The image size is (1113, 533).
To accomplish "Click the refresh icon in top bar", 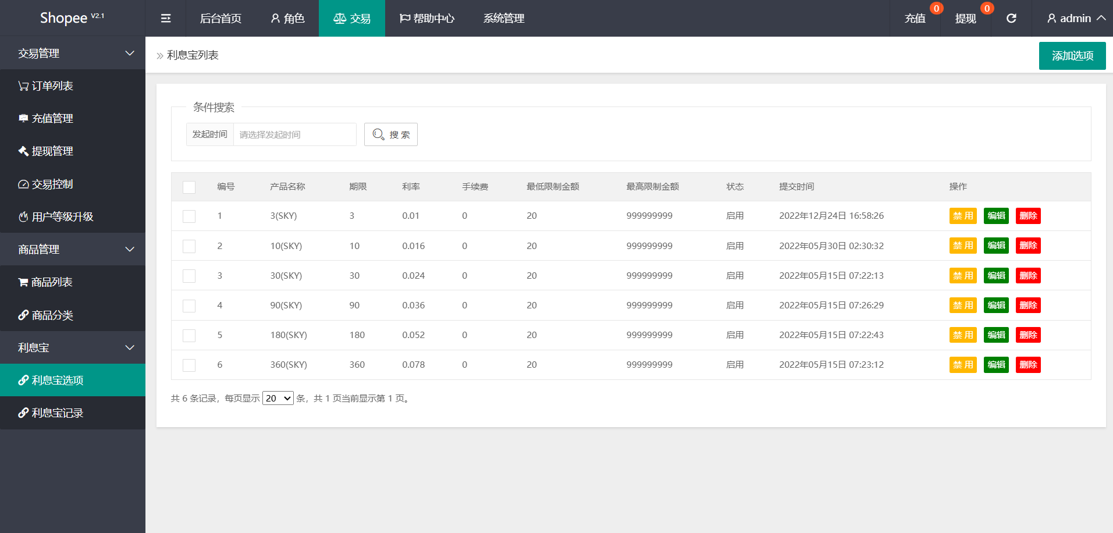I will tap(1011, 19).
